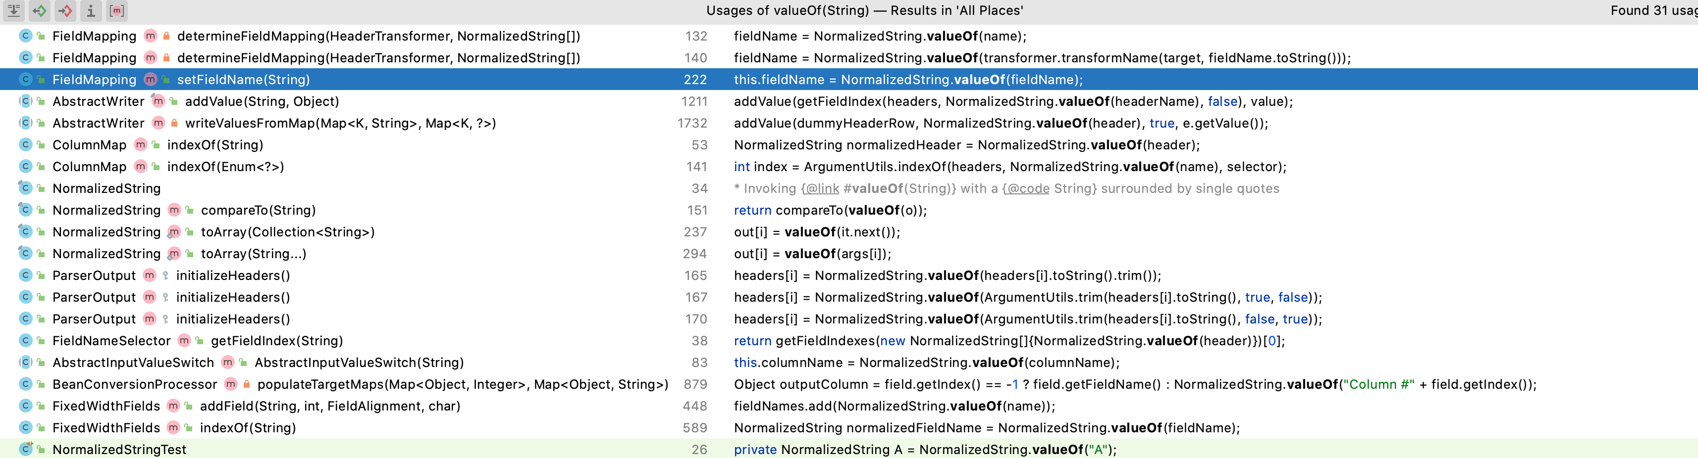
Task: Click the method icon before addValue(String, Object)
Action: click(x=158, y=101)
